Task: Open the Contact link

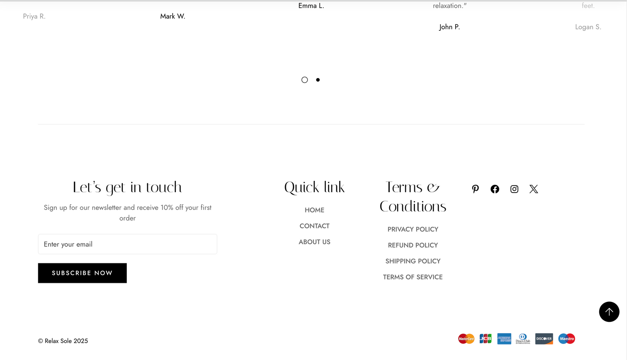Action: tap(315, 226)
